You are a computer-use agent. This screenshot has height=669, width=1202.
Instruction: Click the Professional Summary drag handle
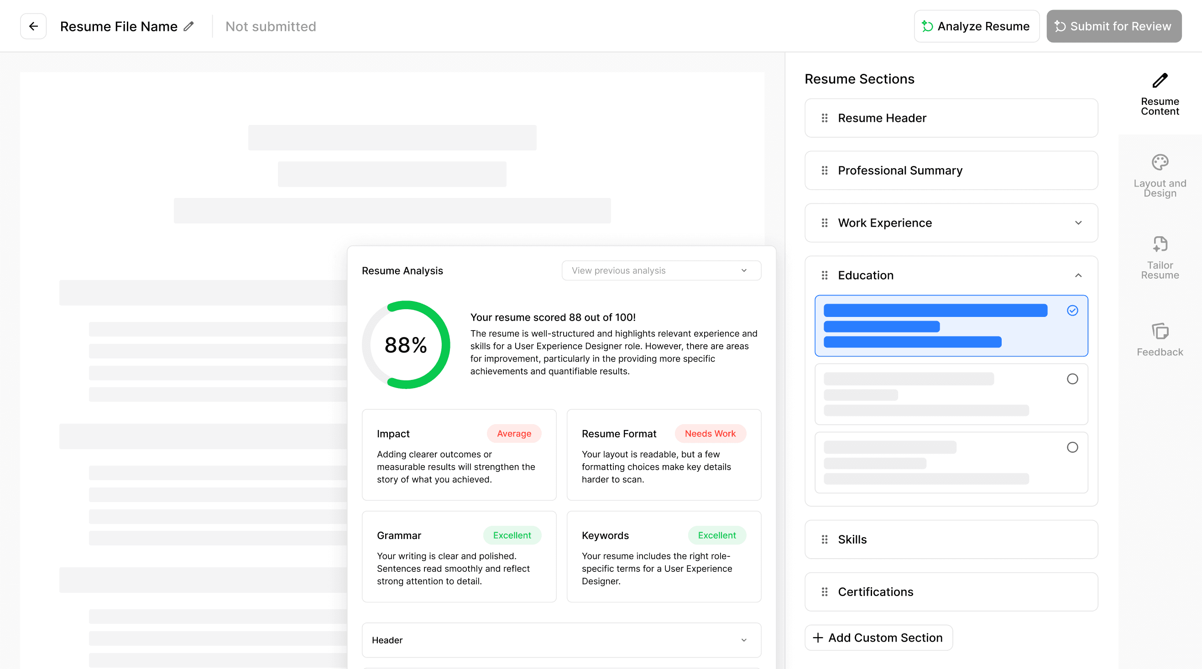click(x=824, y=171)
